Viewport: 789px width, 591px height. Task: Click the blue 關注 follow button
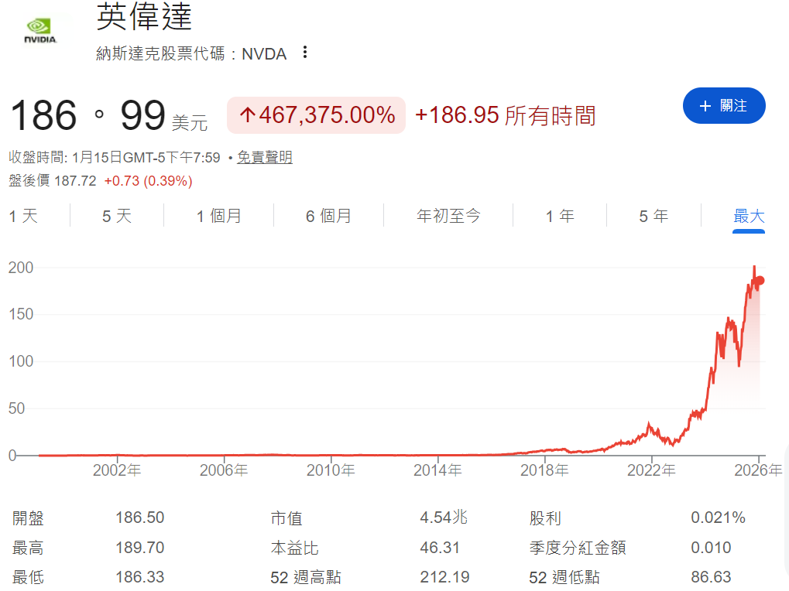coord(723,106)
